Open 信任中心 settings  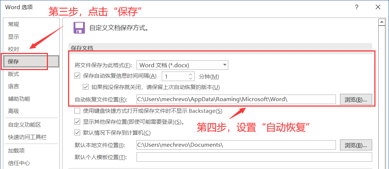pos(19,163)
